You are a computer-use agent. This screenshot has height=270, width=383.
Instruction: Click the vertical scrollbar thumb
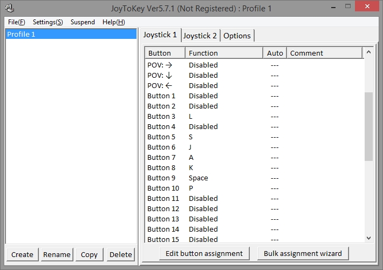click(368, 126)
